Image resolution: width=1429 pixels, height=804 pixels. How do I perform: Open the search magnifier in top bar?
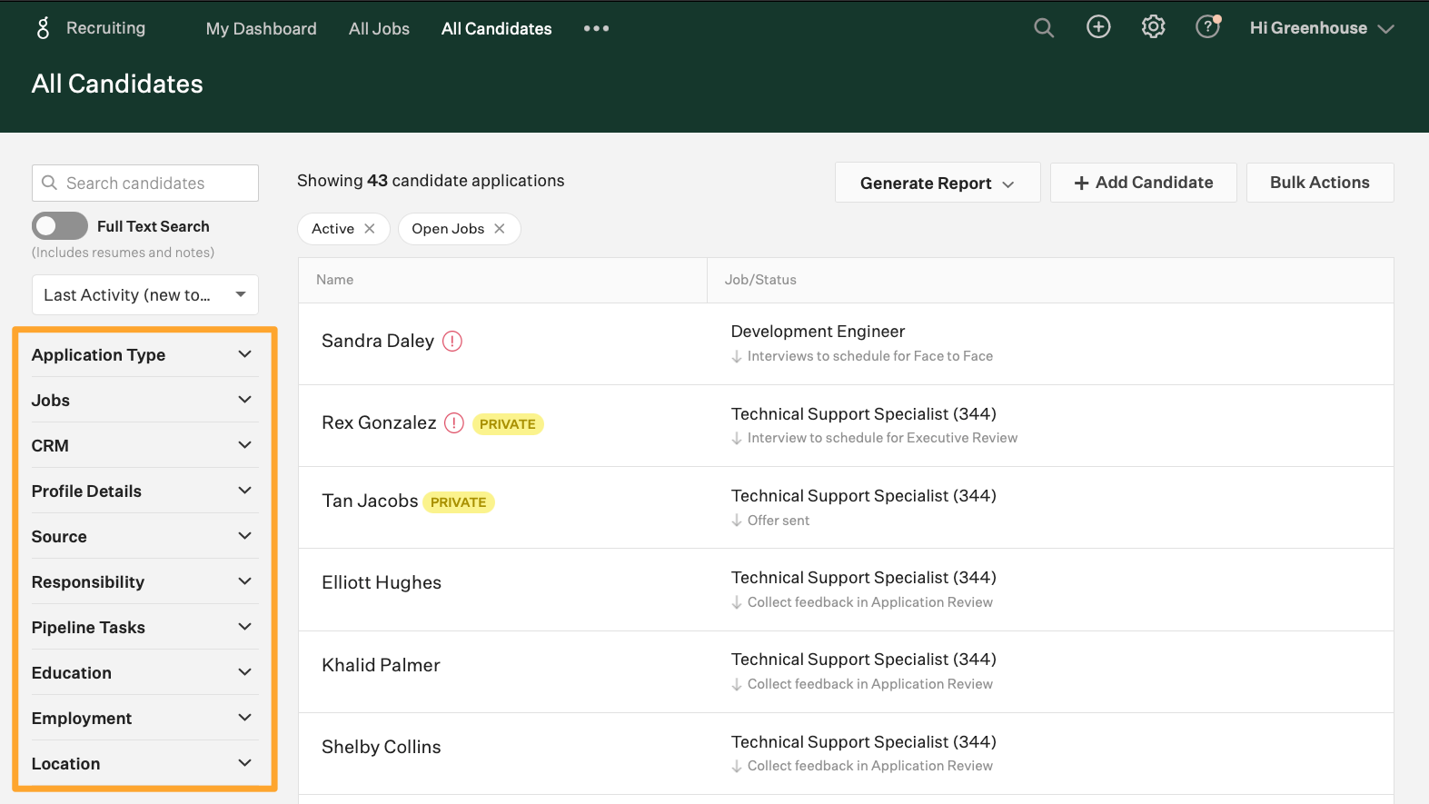coord(1044,28)
